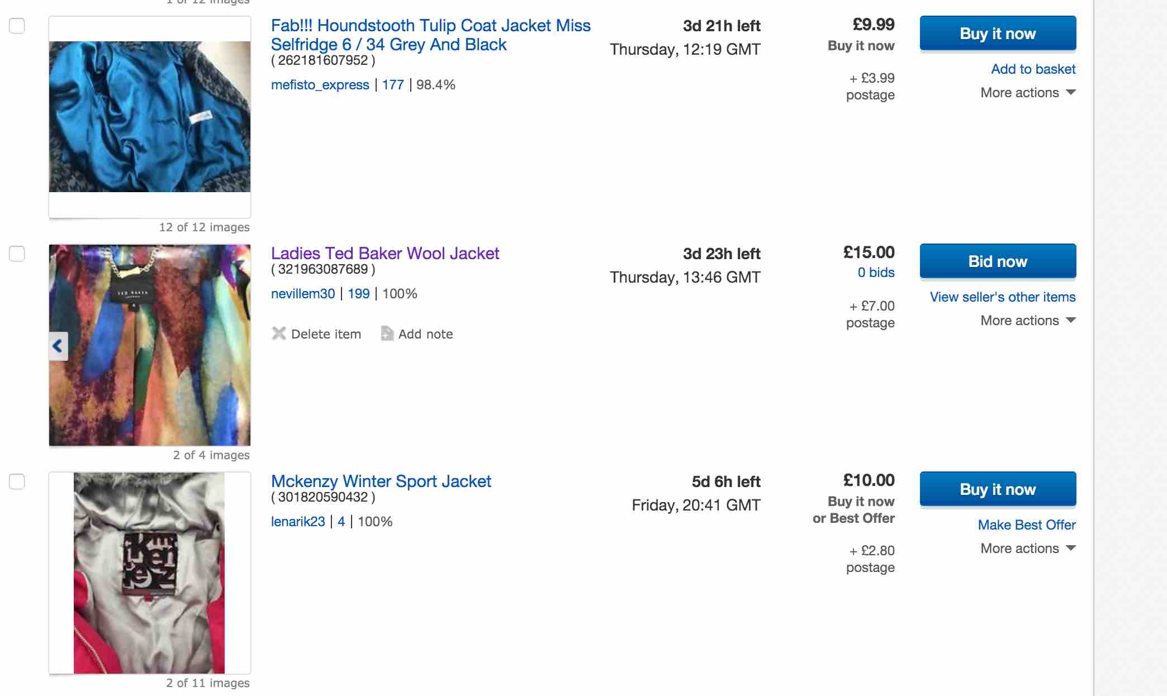Viewport: 1167px width, 696px height.
Task: Add the Houndstooth coat to basket
Action: click(x=1033, y=69)
